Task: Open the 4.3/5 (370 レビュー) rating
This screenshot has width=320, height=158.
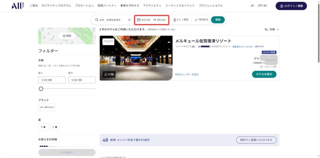Action: coord(214,46)
